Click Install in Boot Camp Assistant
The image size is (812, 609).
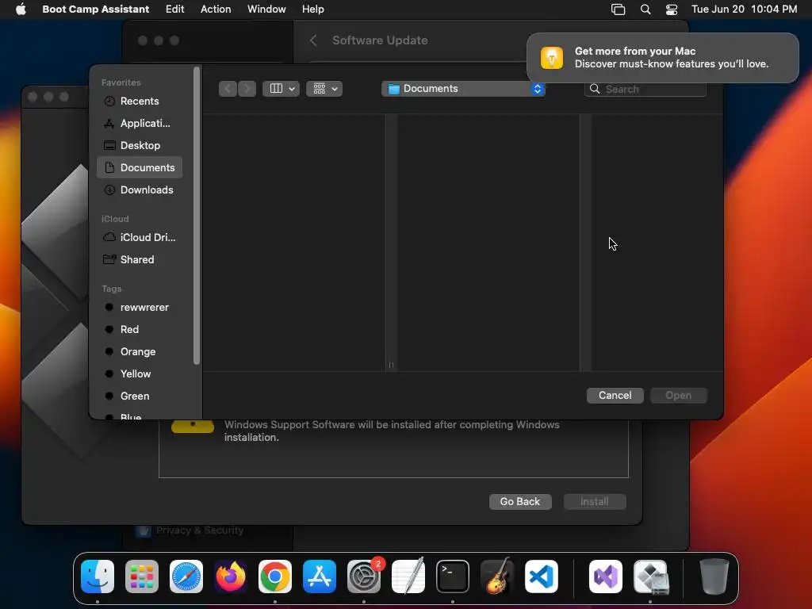click(x=595, y=502)
